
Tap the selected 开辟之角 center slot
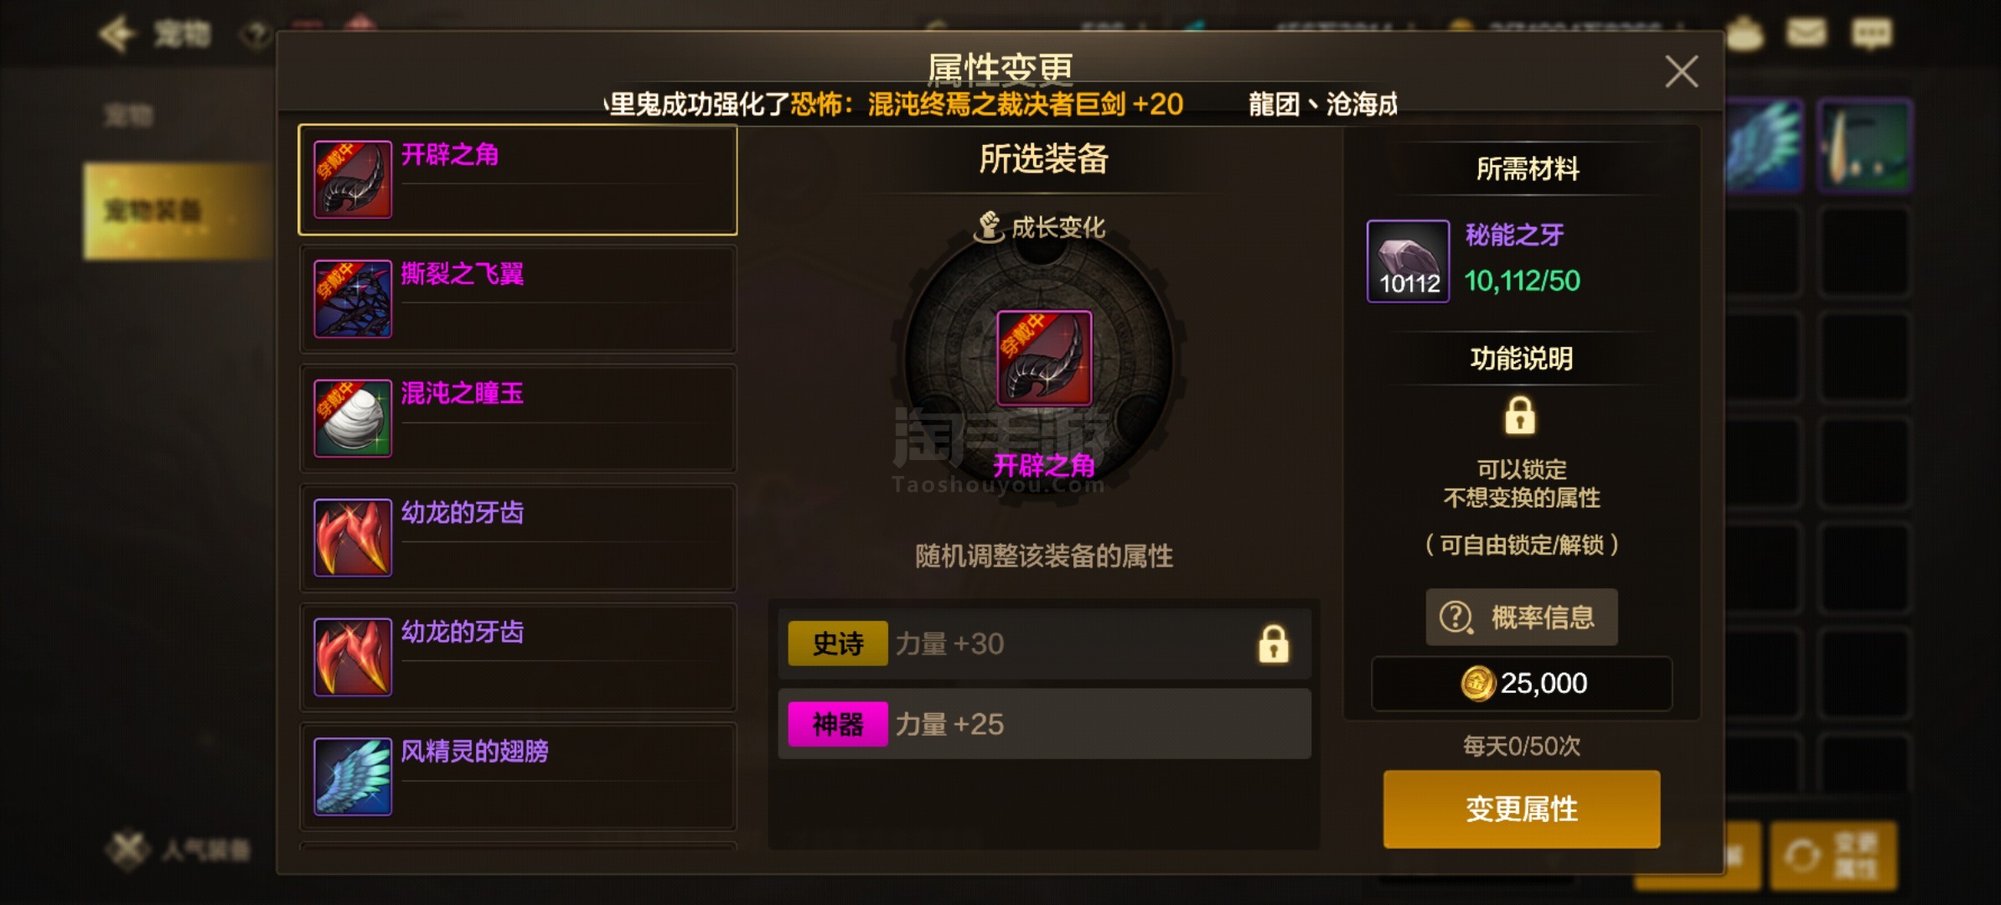[1044, 359]
